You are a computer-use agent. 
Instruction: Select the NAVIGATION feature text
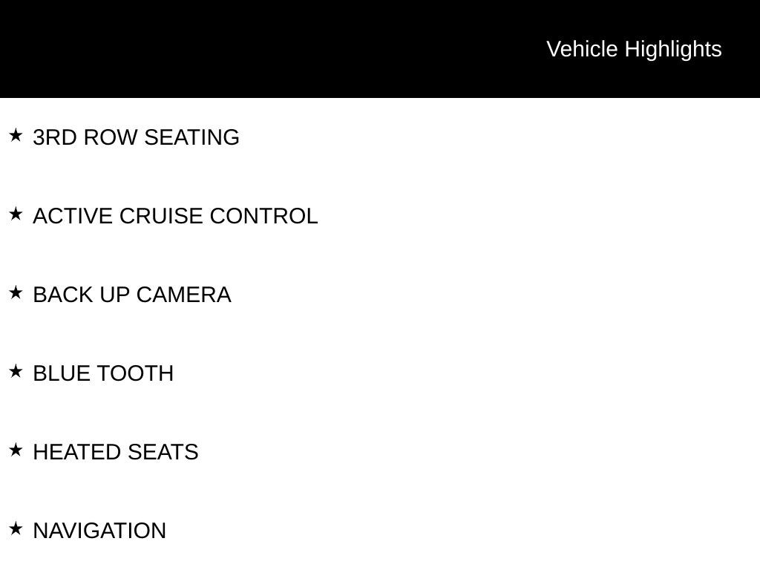pos(99,531)
